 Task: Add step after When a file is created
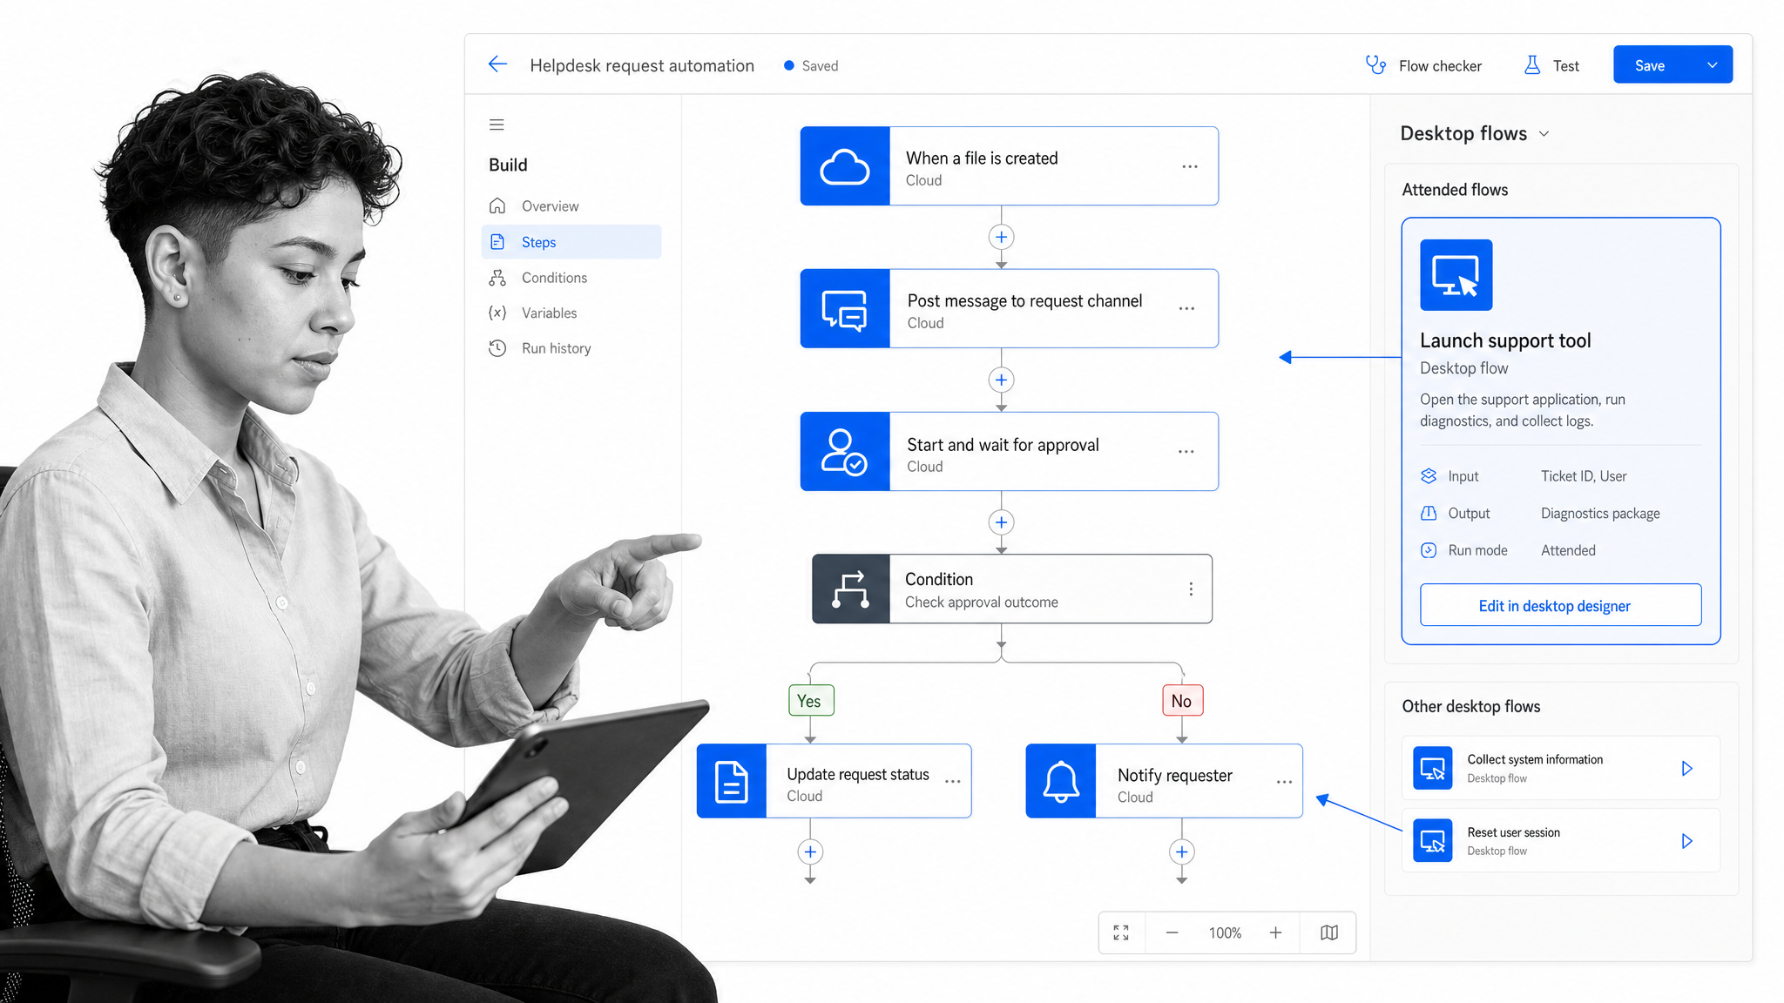pos(1001,237)
